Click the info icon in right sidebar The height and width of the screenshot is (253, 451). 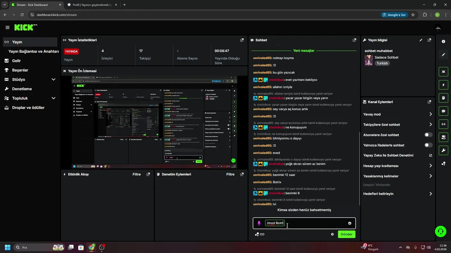(443, 41)
